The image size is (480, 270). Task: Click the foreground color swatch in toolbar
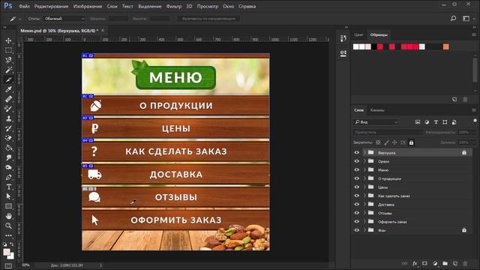[7, 252]
